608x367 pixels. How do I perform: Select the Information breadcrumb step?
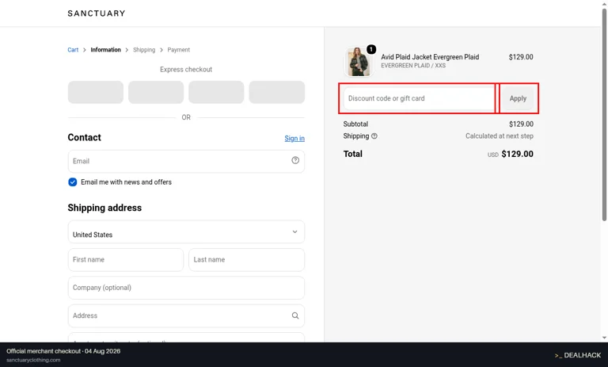point(105,50)
